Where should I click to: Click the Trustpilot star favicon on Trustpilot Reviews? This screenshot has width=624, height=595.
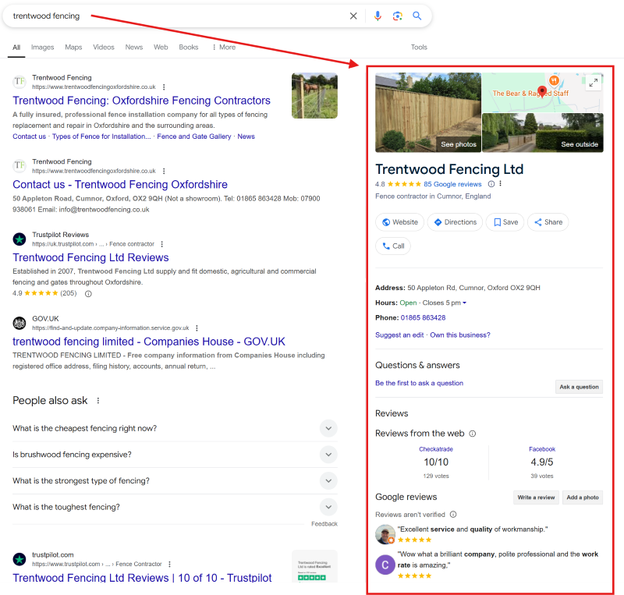coord(19,239)
